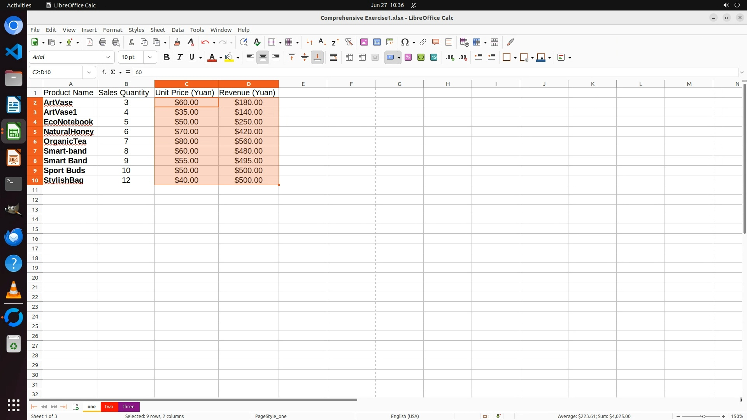The image size is (747, 420).
Task: Expand the font name dropdown
Action: [108, 58]
